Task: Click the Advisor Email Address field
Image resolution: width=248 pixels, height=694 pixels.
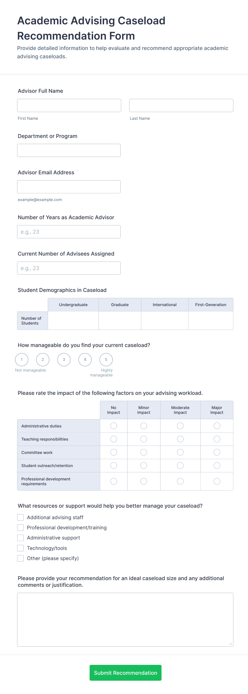Action: click(69, 187)
